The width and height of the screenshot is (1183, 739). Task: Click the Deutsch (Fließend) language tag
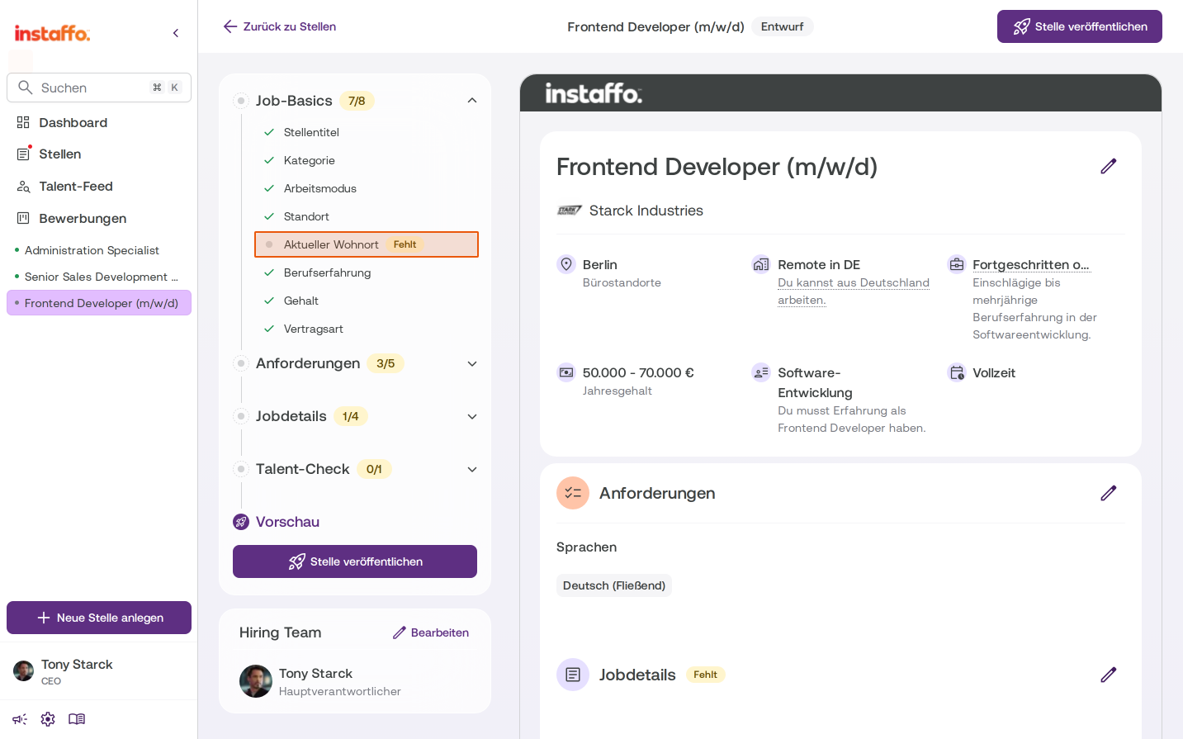pyautogui.click(x=614, y=585)
